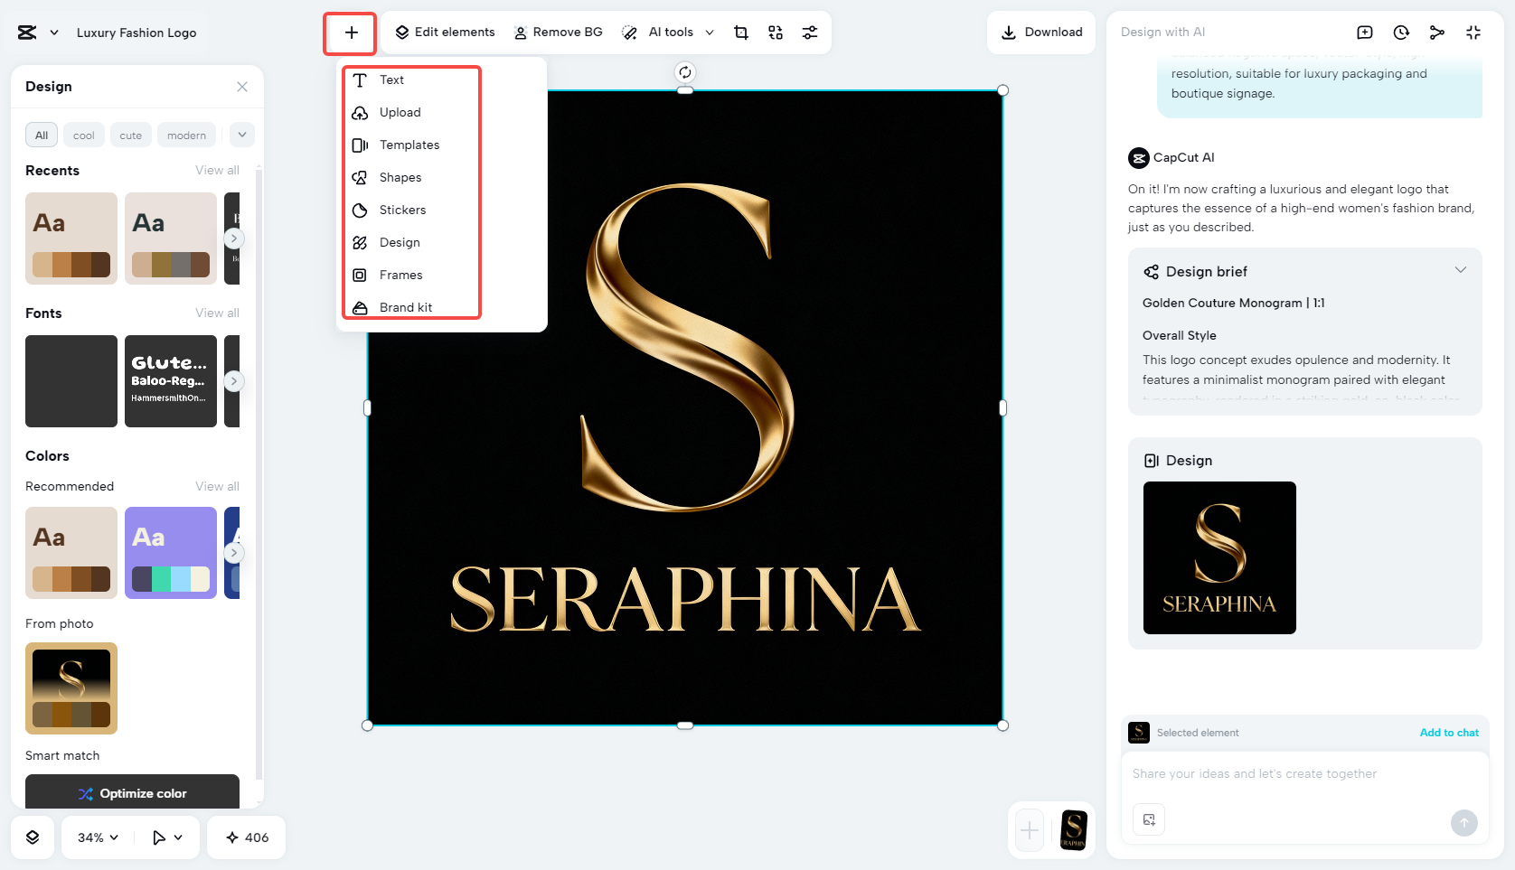Viewport: 1515px width, 870px height.
Task: Click the share icon in the AI panel header
Action: [1437, 32]
